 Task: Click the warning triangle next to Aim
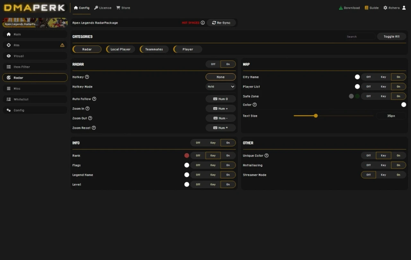(x=62, y=45)
